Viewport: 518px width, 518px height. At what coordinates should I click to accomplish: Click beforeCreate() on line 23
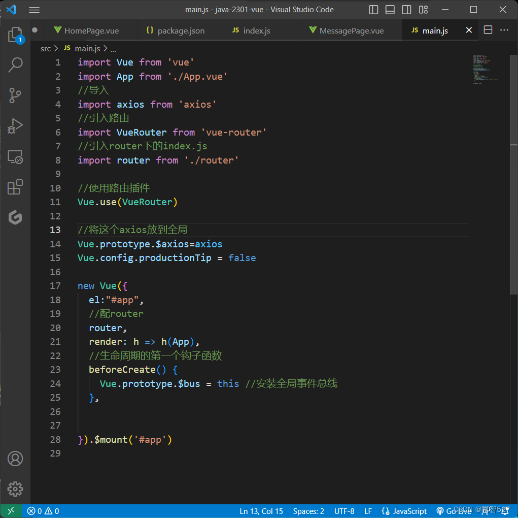coord(127,370)
